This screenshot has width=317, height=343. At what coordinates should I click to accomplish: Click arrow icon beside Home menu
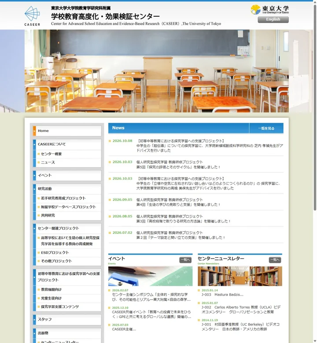pos(34,131)
